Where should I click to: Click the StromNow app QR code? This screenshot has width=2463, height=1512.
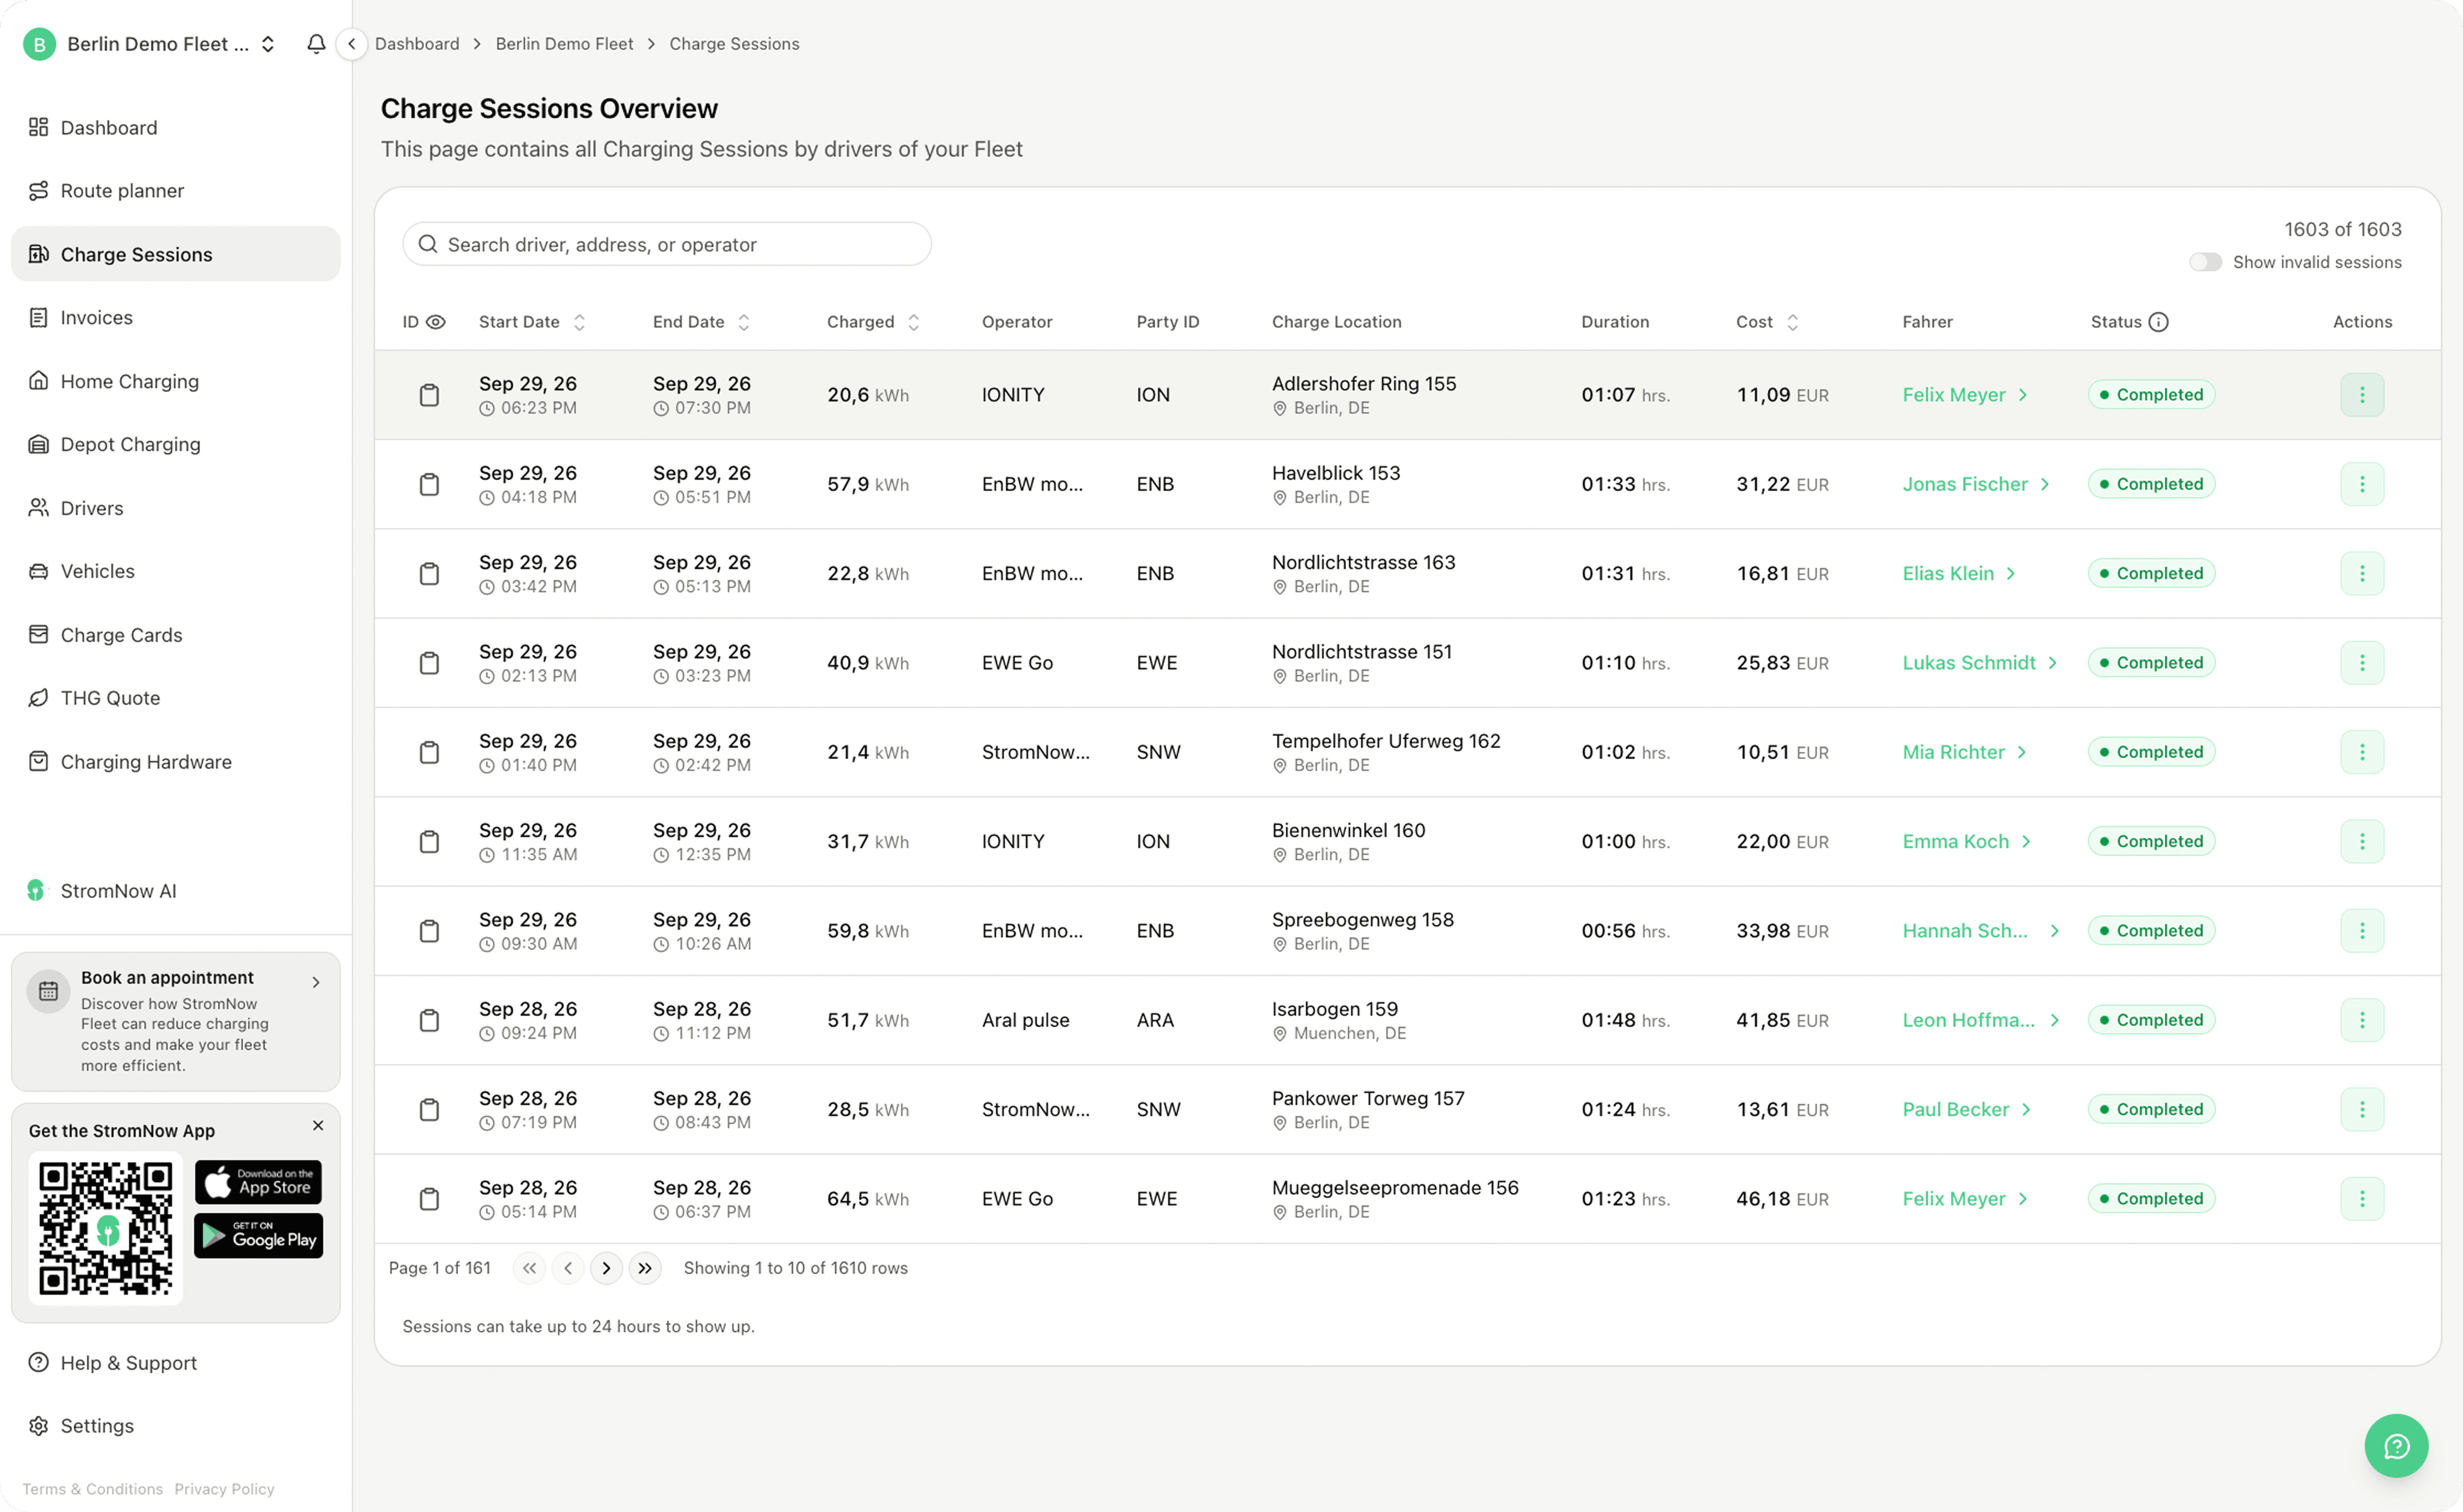pyautogui.click(x=105, y=1228)
